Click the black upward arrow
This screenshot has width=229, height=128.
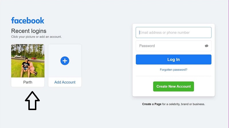coord(32,100)
